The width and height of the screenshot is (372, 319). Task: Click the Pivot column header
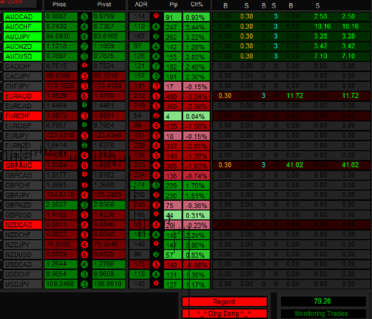coord(104,4)
